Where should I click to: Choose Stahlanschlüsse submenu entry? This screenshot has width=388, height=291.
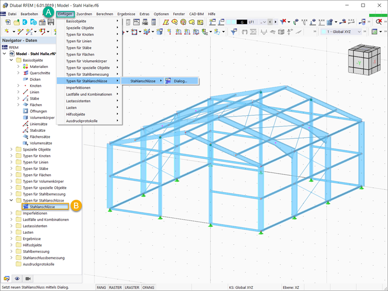142,81
